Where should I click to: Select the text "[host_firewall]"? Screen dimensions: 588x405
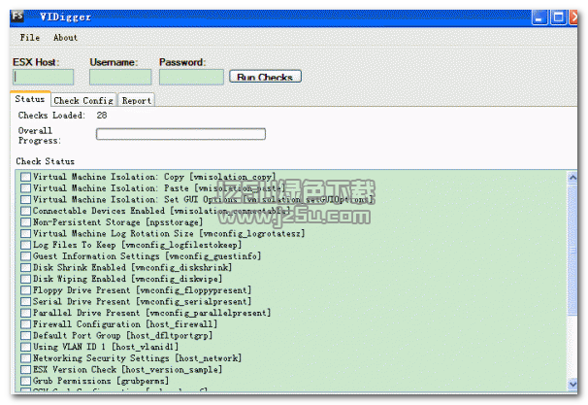181,324
